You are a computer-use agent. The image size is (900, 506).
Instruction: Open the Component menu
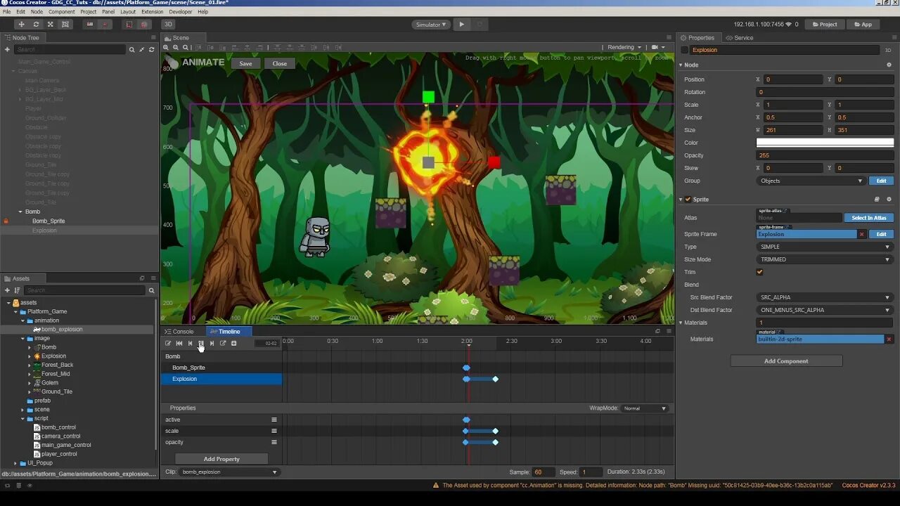[x=61, y=12]
